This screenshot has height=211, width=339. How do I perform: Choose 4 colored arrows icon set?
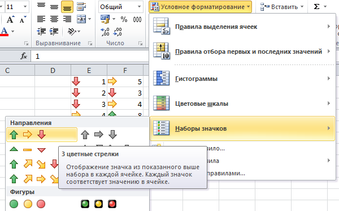click(33, 164)
